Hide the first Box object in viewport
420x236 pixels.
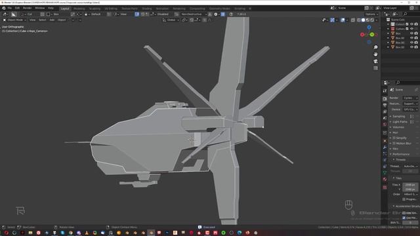click(x=411, y=33)
